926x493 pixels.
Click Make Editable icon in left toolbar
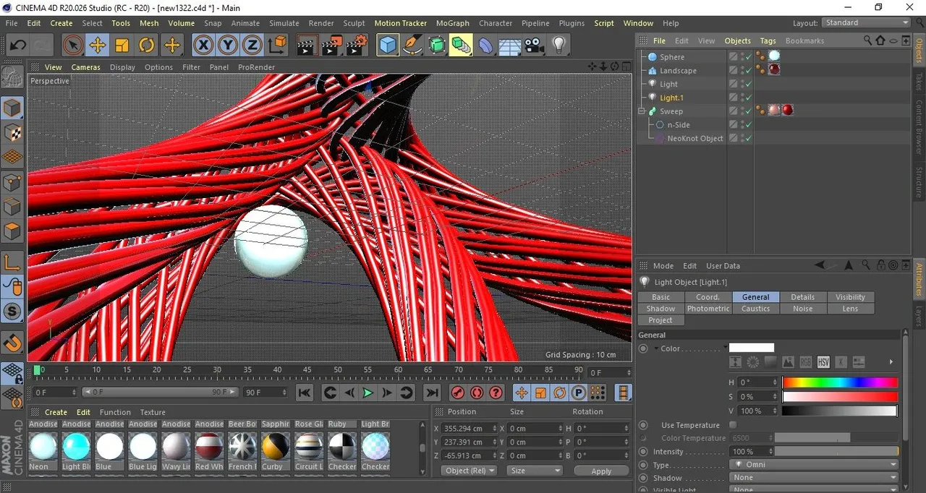click(x=12, y=77)
